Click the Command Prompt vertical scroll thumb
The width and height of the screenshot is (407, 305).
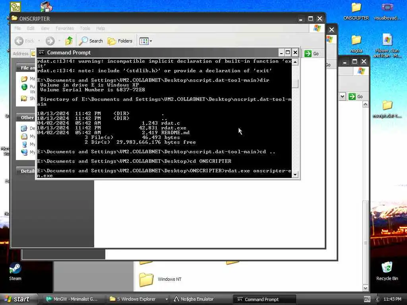tap(295, 83)
